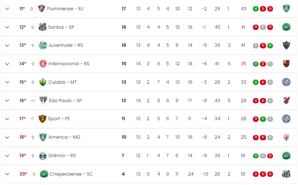Click Flamengo crest as Internacional's next opponent
This screenshot has height=185, width=298.
pos(286,64)
